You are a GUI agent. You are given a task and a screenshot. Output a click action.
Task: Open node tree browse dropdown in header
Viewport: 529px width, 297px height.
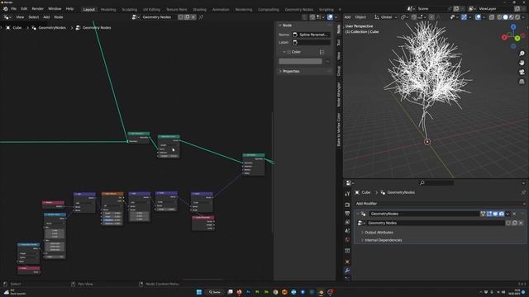136,16
